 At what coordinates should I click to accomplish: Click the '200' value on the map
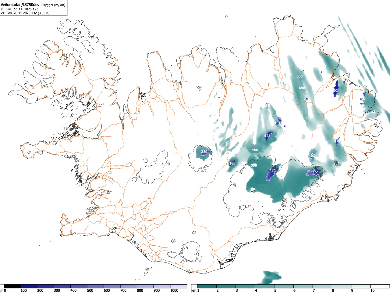click(x=255, y=150)
